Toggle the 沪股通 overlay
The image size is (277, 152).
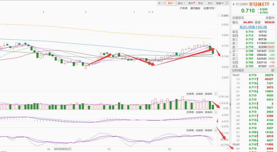point(183,8)
